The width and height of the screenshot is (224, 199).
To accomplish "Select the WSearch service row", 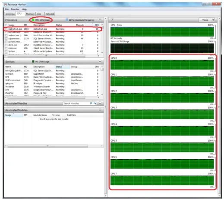I will (x=53, y=87).
